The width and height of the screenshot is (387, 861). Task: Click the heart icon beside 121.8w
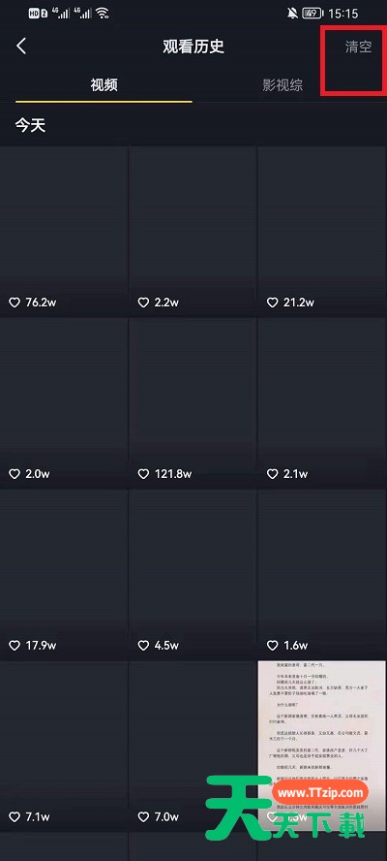tap(143, 474)
